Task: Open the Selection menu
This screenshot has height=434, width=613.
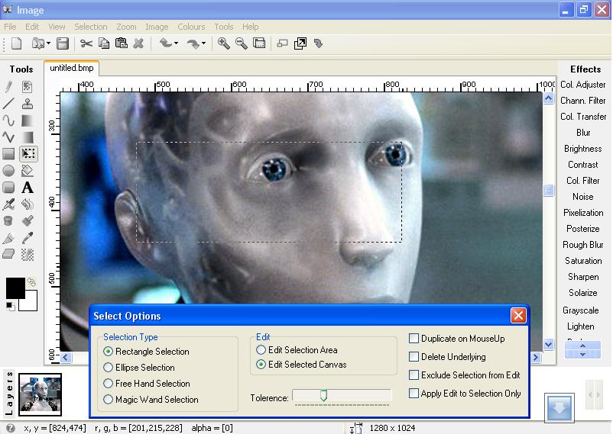Action: pyautogui.click(x=91, y=27)
